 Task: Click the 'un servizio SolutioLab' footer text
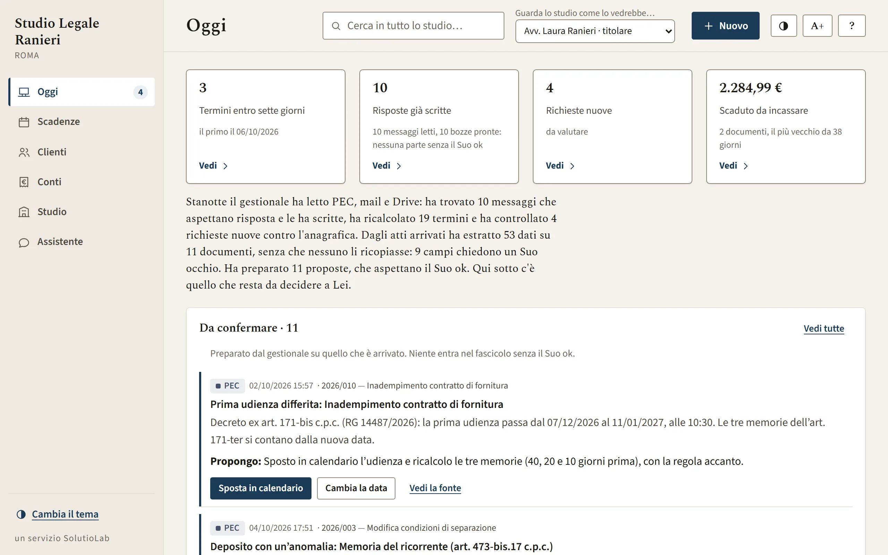[62, 538]
